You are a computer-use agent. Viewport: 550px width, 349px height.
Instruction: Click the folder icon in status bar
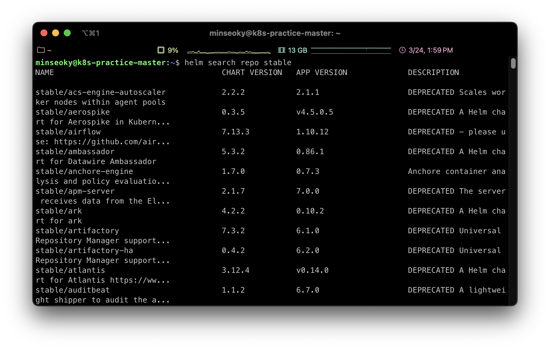[x=41, y=50]
